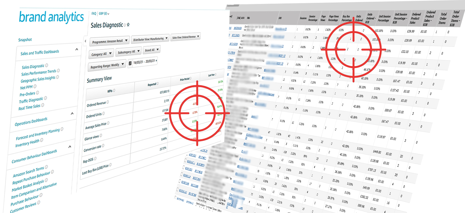The width and height of the screenshot is (465, 213).
Task: Open the calendar icon beside the date range
Action: coord(130,63)
